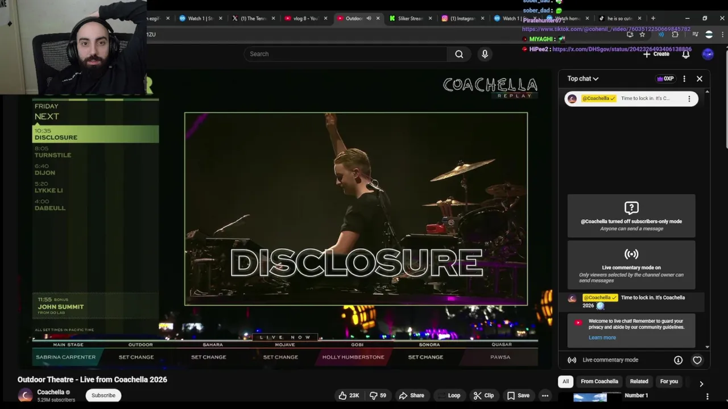Select the From Coachella filter chip
Screen dimensions: 728x409
point(599,382)
